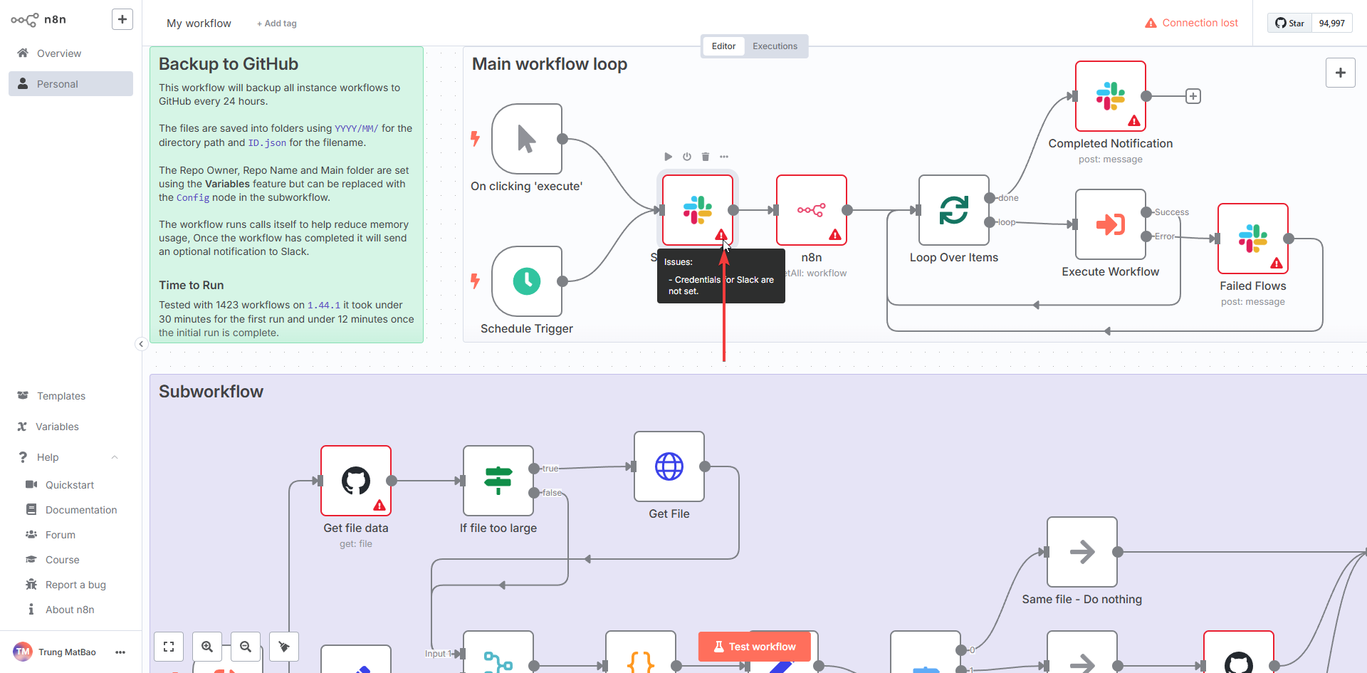Select the Execute Workflow node
The height and width of the screenshot is (673, 1367).
[1111, 224]
